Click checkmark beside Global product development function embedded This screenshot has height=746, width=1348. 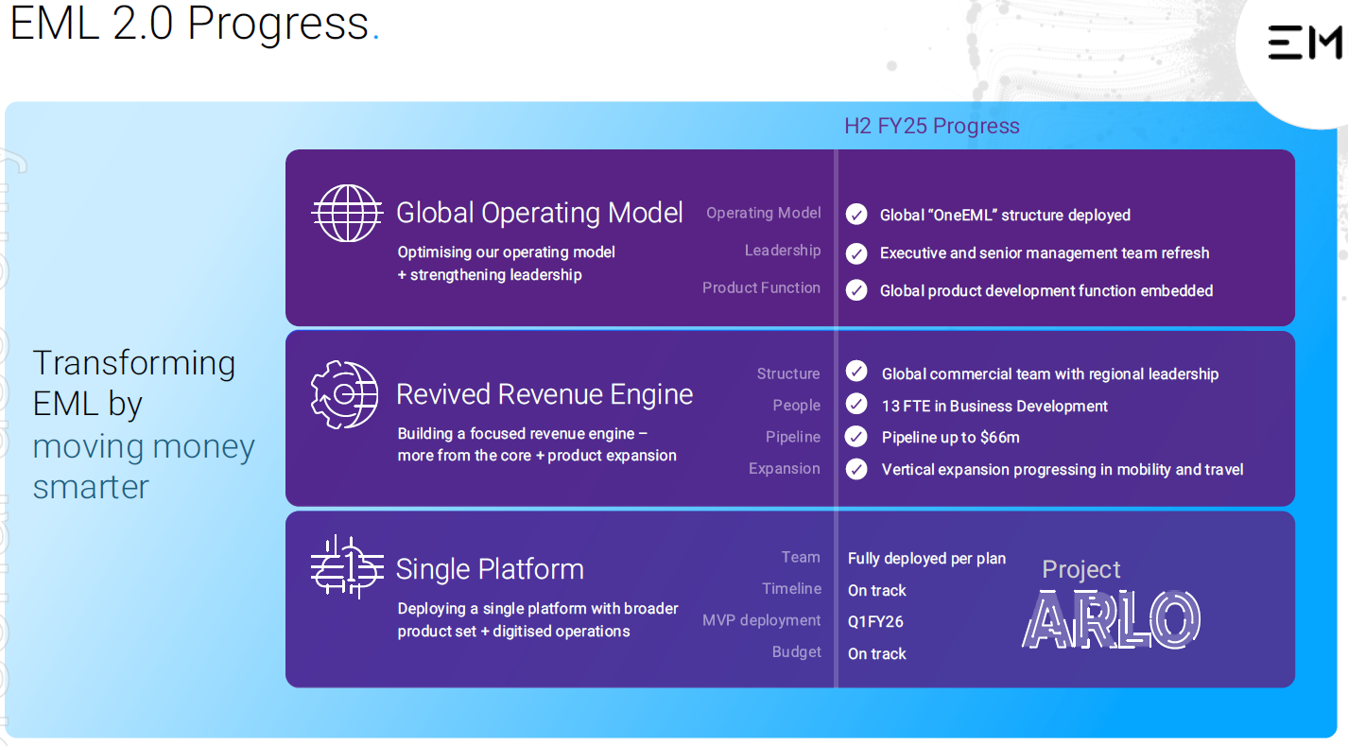click(856, 290)
